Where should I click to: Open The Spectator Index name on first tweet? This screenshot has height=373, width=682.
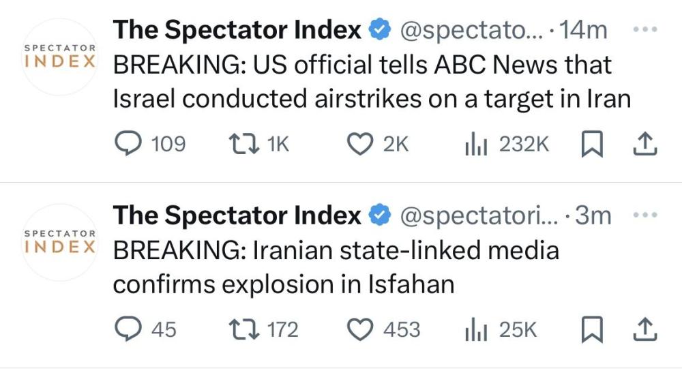point(237,30)
